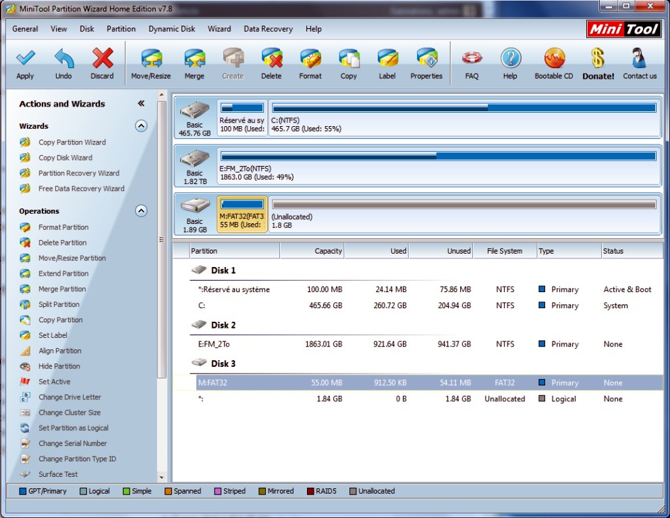Open the Dynamic Disk menu

[172, 29]
